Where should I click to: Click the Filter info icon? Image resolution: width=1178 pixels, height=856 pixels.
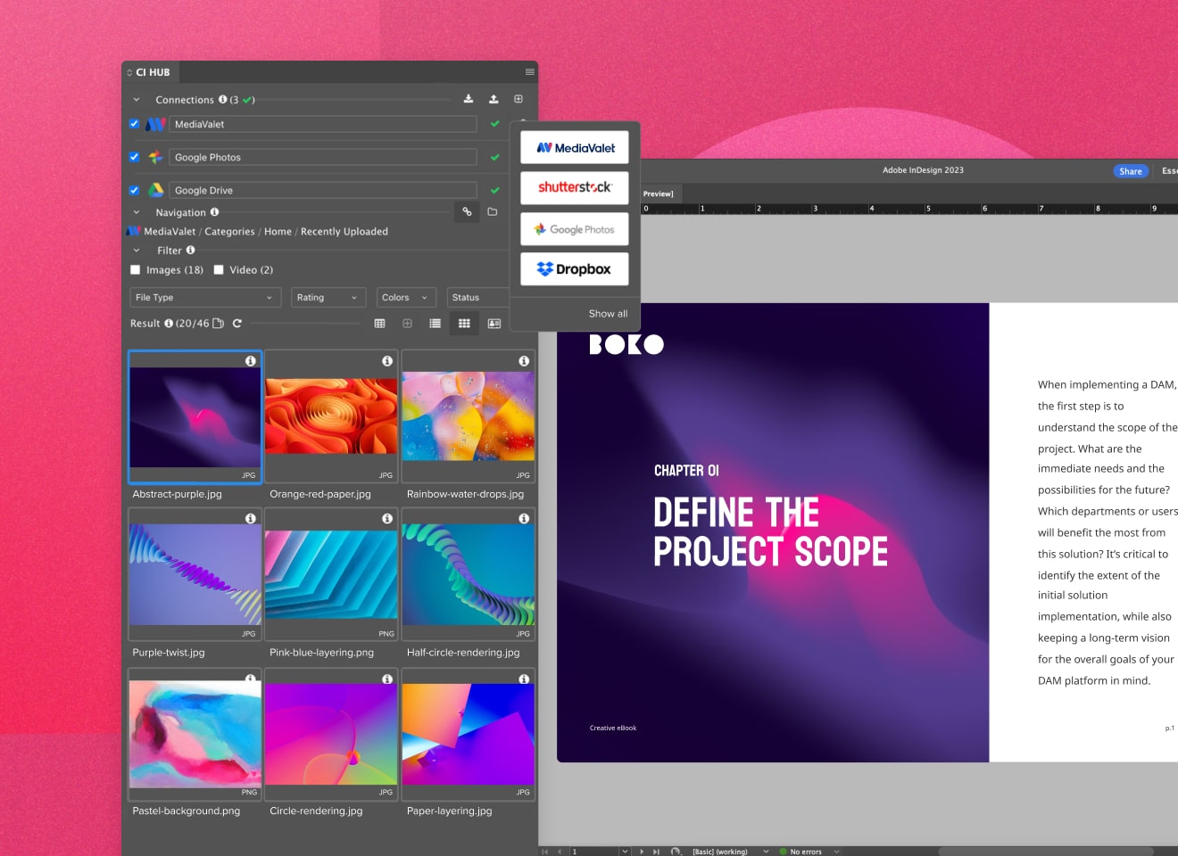pyautogui.click(x=190, y=251)
